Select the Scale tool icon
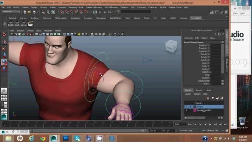Screen dimensions: 252x142 (x=4, y=69)
